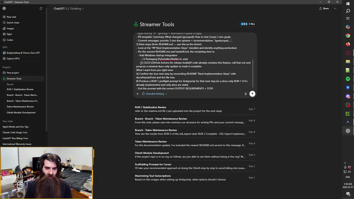
Task: Open ChatGPT Plus Billing Time chat
Action: [x=15, y=138]
